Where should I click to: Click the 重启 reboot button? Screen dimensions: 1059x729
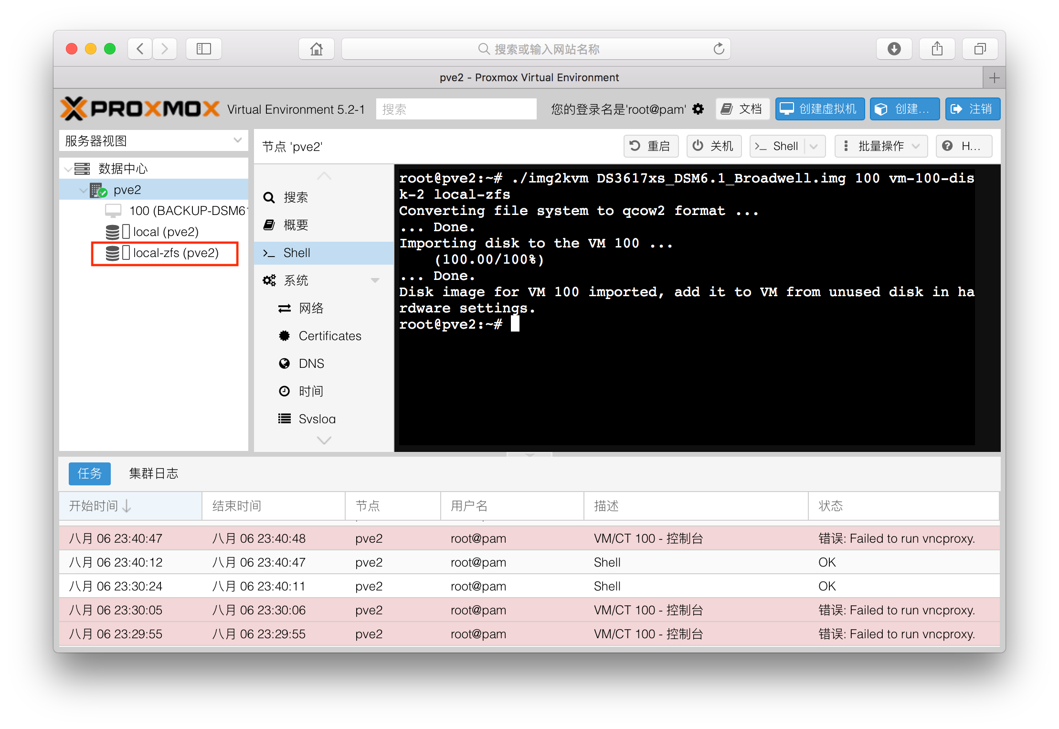click(651, 146)
